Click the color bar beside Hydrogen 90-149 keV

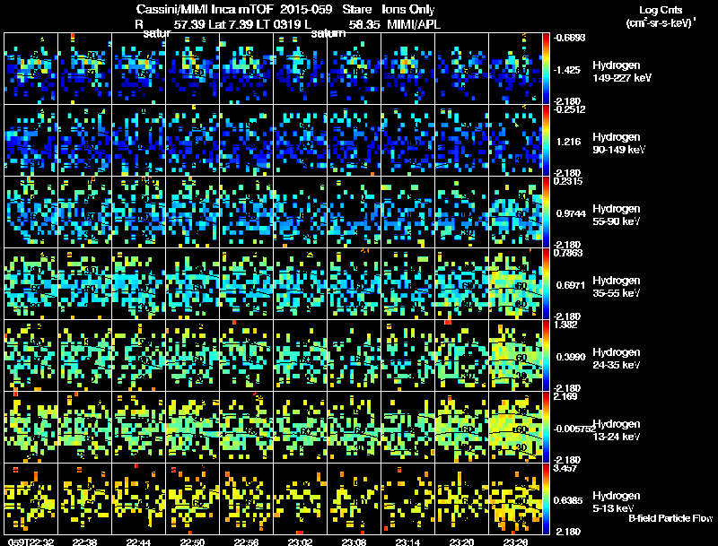pyautogui.click(x=546, y=141)
